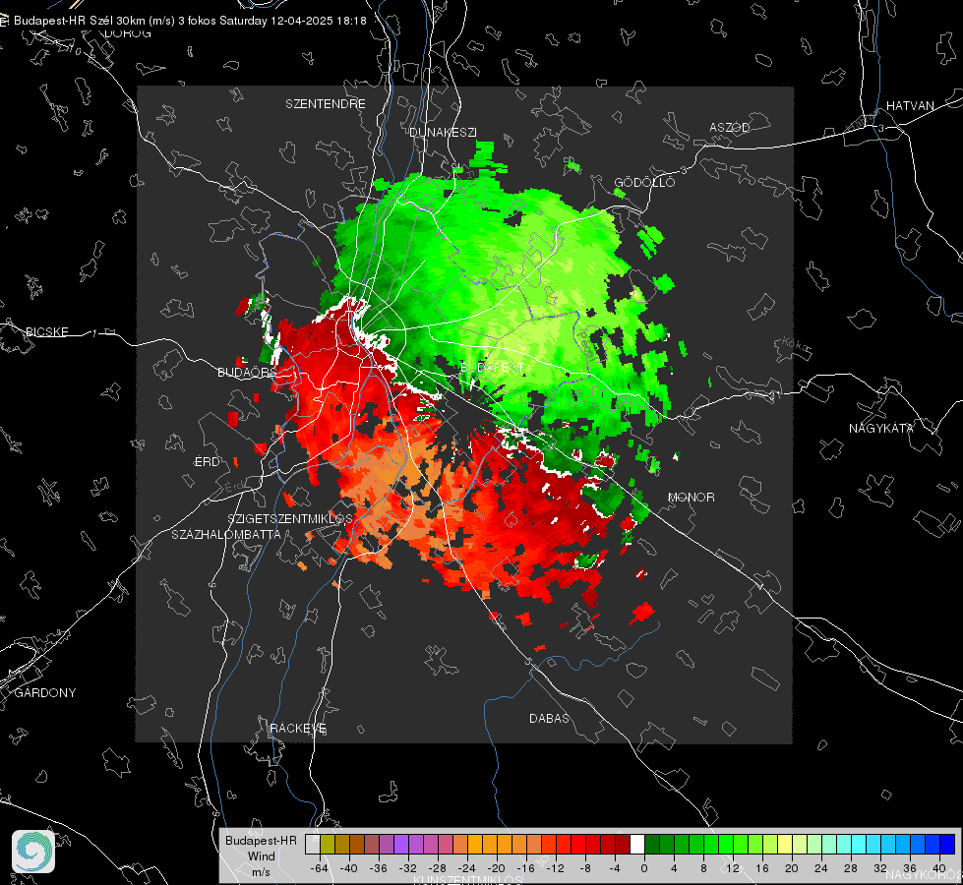
Task: Click the 28 legend scale value
Action: pyautogui.click(x=851, y=868)
